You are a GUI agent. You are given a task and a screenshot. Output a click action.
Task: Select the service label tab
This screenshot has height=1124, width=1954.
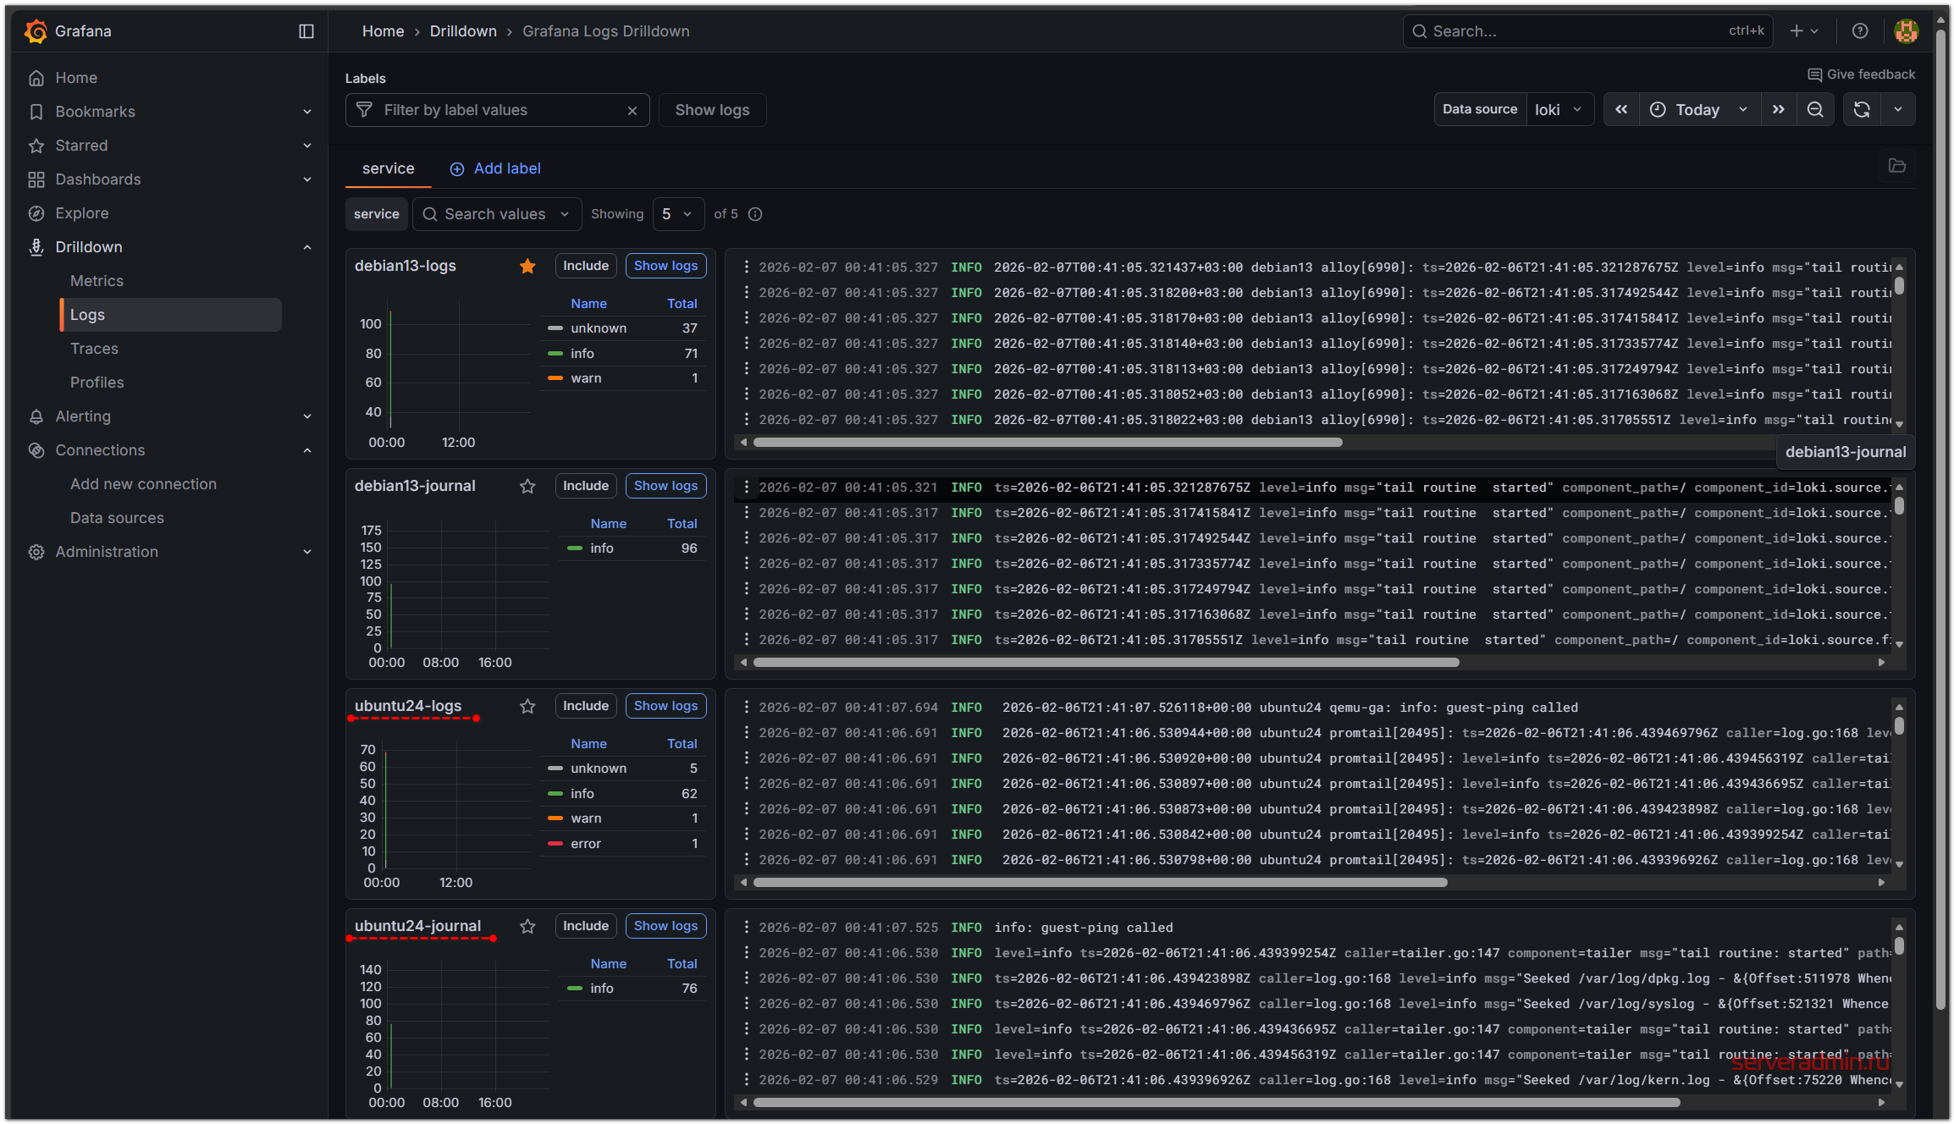388,168
